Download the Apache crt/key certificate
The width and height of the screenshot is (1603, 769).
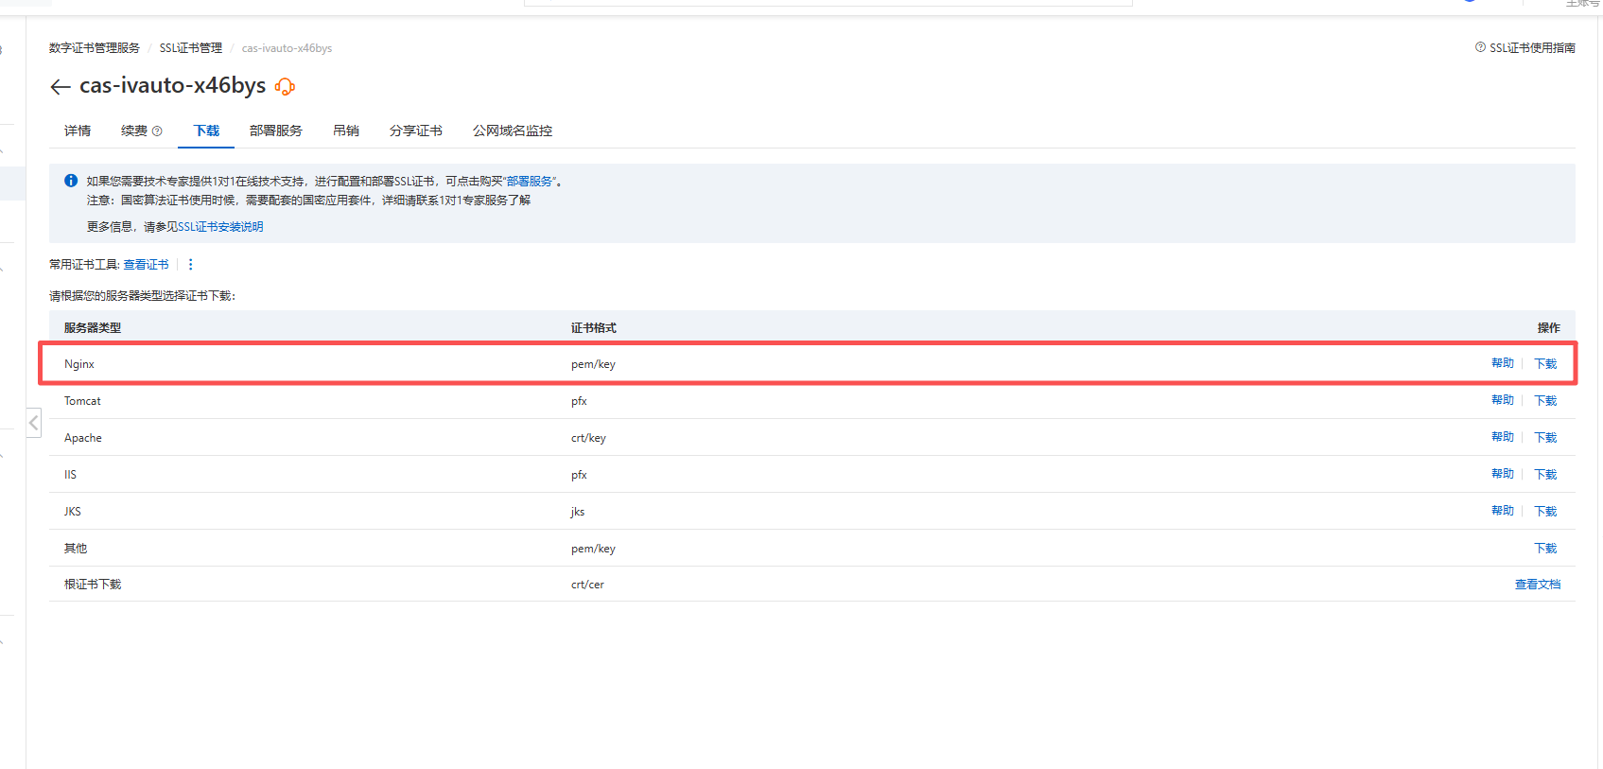1545,437
